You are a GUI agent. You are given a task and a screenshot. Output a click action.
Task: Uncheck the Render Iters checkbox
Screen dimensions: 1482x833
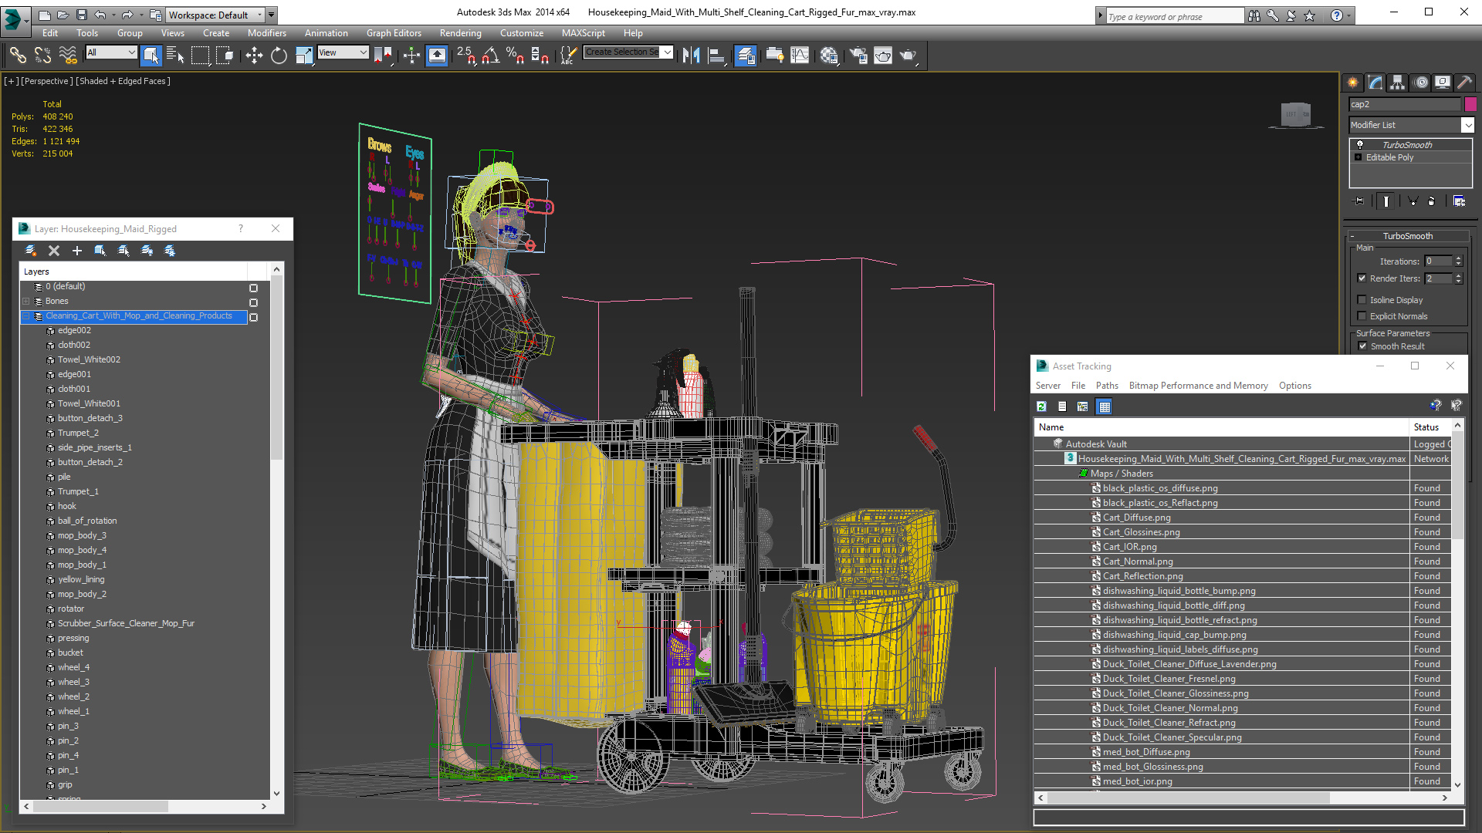tap(1362, 278)
